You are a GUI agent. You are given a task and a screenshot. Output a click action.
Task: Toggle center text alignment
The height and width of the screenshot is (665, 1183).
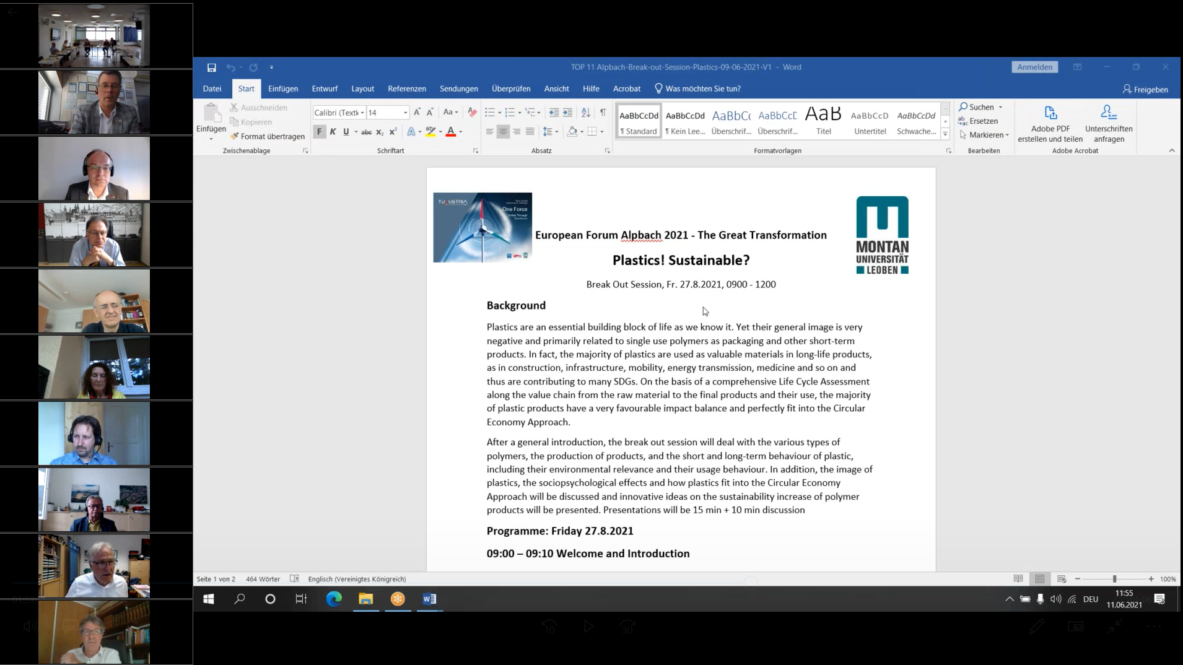click(503, 131)
